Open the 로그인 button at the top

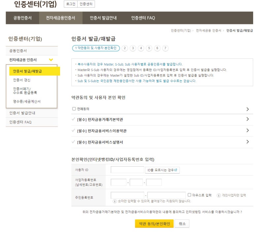coord(71,4)
